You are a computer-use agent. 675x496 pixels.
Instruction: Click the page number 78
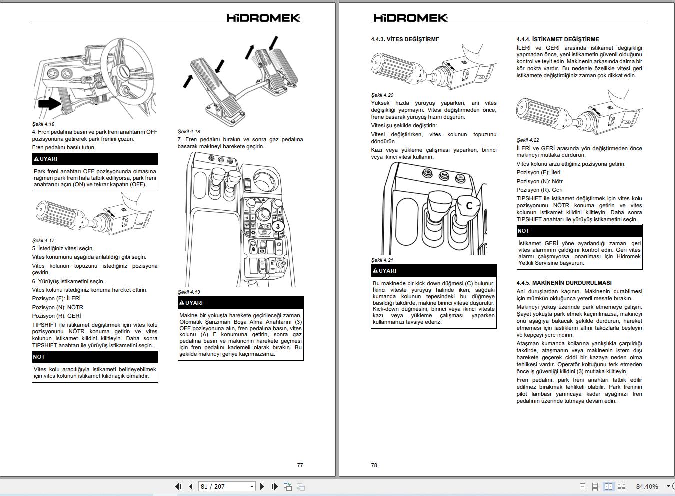coord(374,465)
